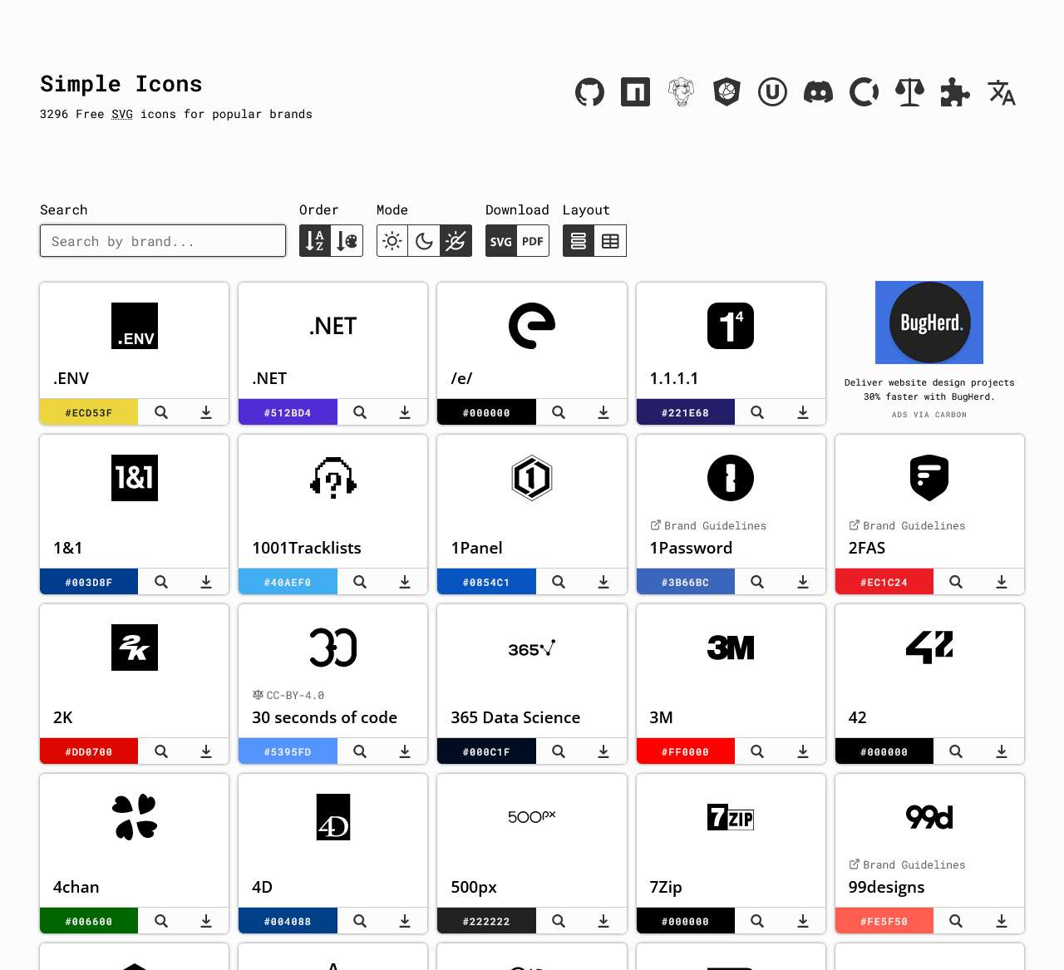This screenshot has width=1064, height=970.
Task: Click the 'SVG' abbreviation in subtitle
Action: click(x=122, y=114)
